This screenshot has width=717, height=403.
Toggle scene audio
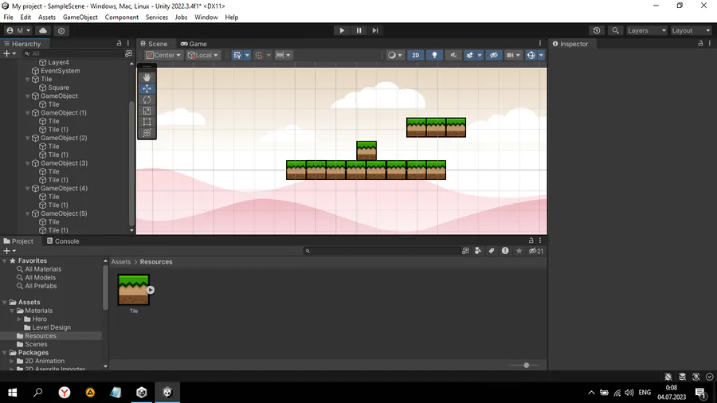click(x=453, y=55)
